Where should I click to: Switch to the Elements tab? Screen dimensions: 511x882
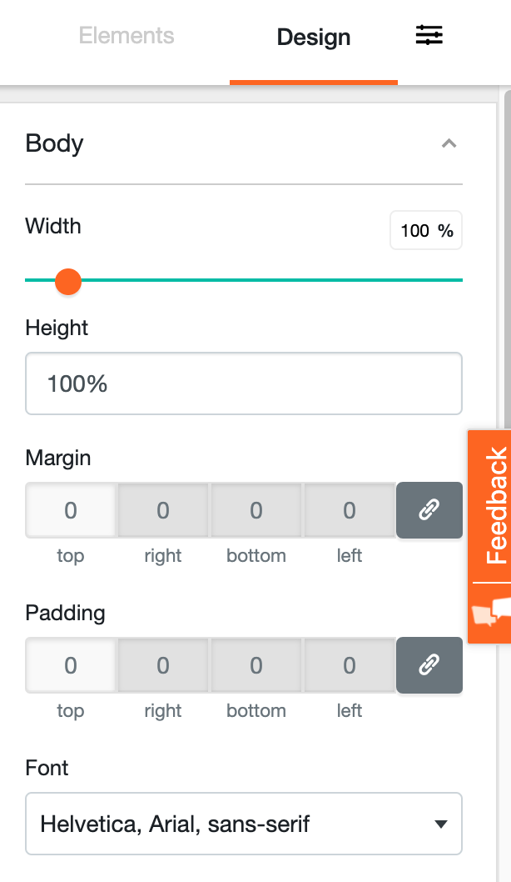(127, 36)
